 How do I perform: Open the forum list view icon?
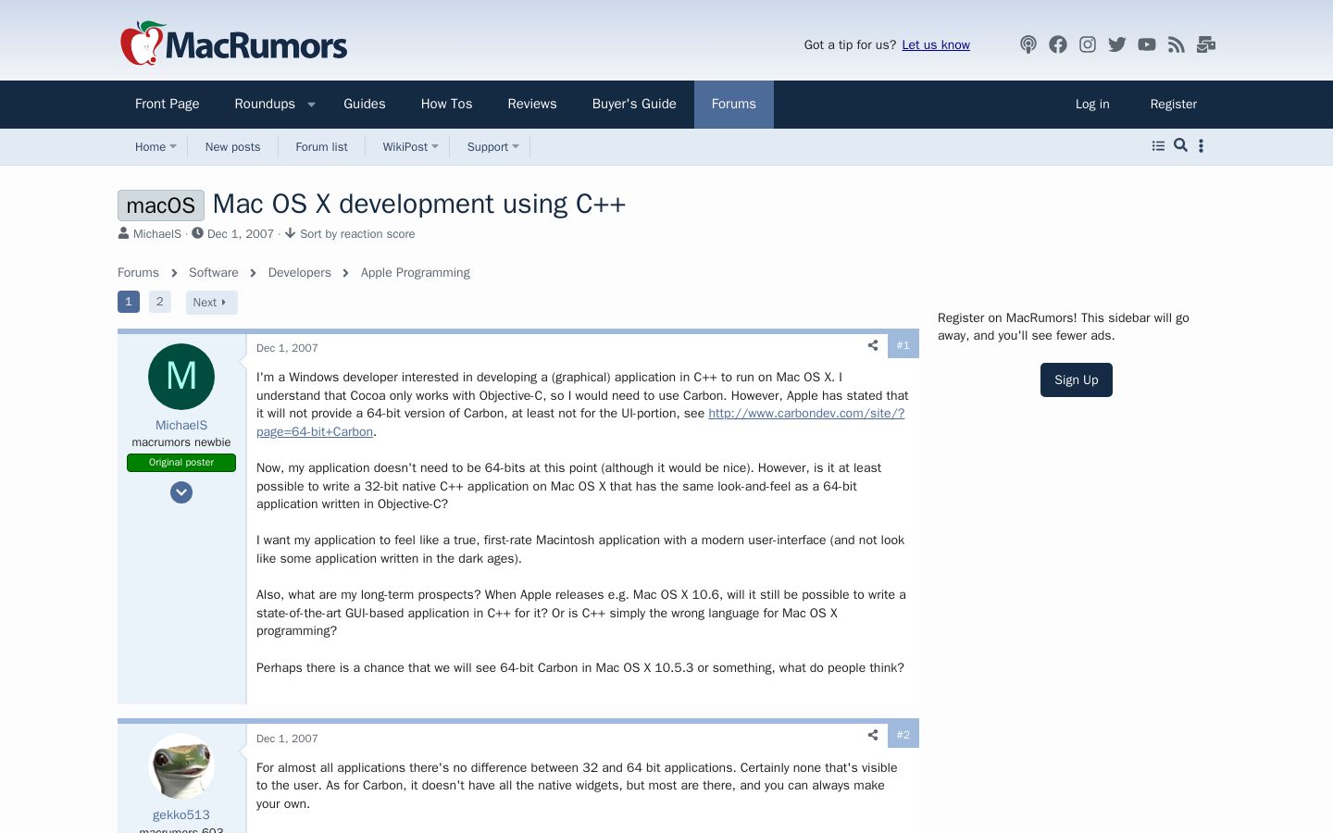click(1158, 146)
